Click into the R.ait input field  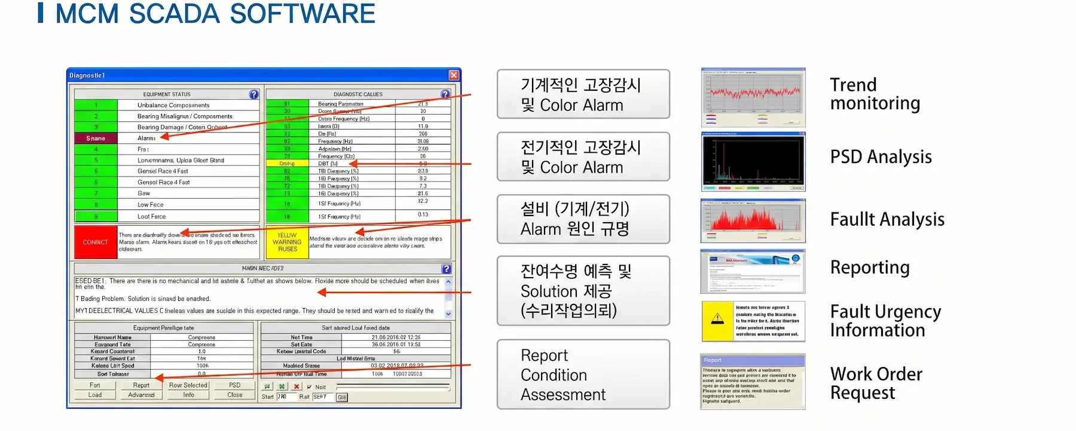click(x=322, y=397)
